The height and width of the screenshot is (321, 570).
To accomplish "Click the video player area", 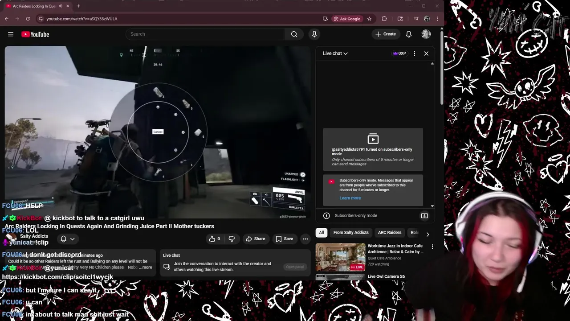I will 158,132.
